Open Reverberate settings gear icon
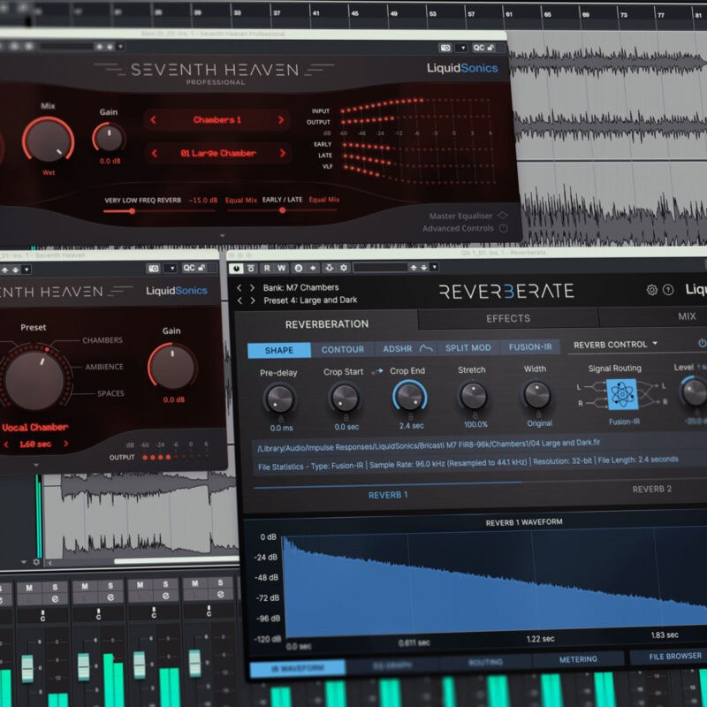 652,290
